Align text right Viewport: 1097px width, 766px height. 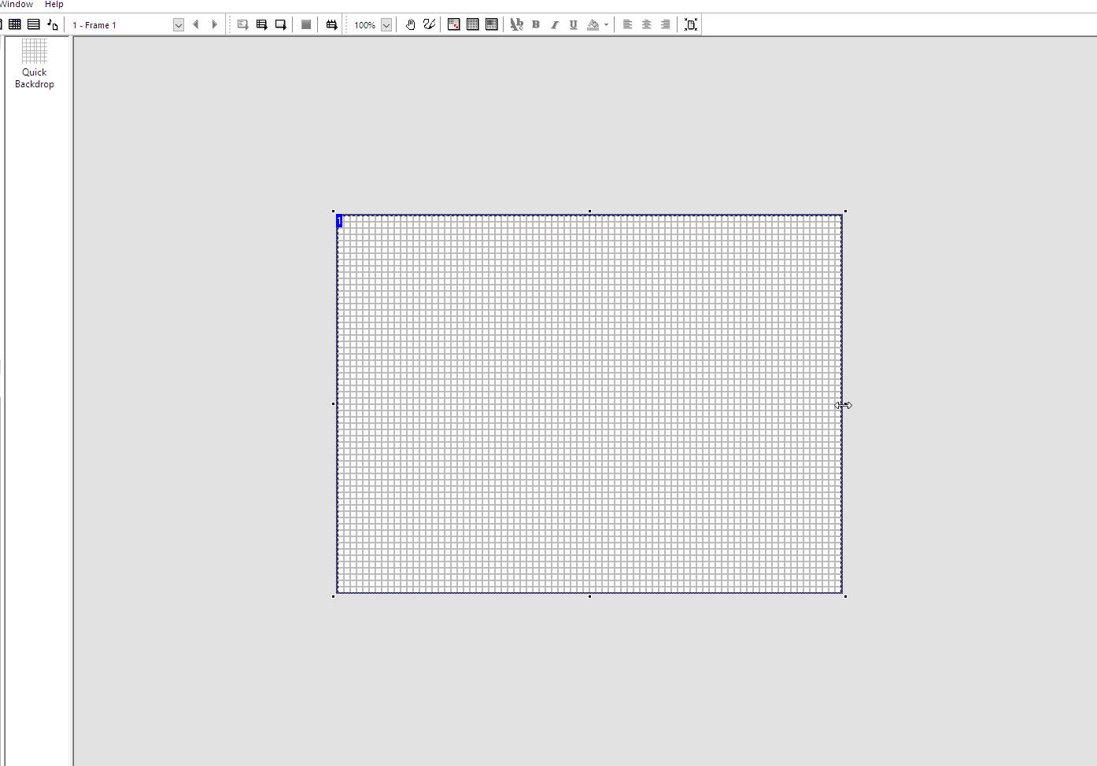pyautogui.click(x=665, y=24)
